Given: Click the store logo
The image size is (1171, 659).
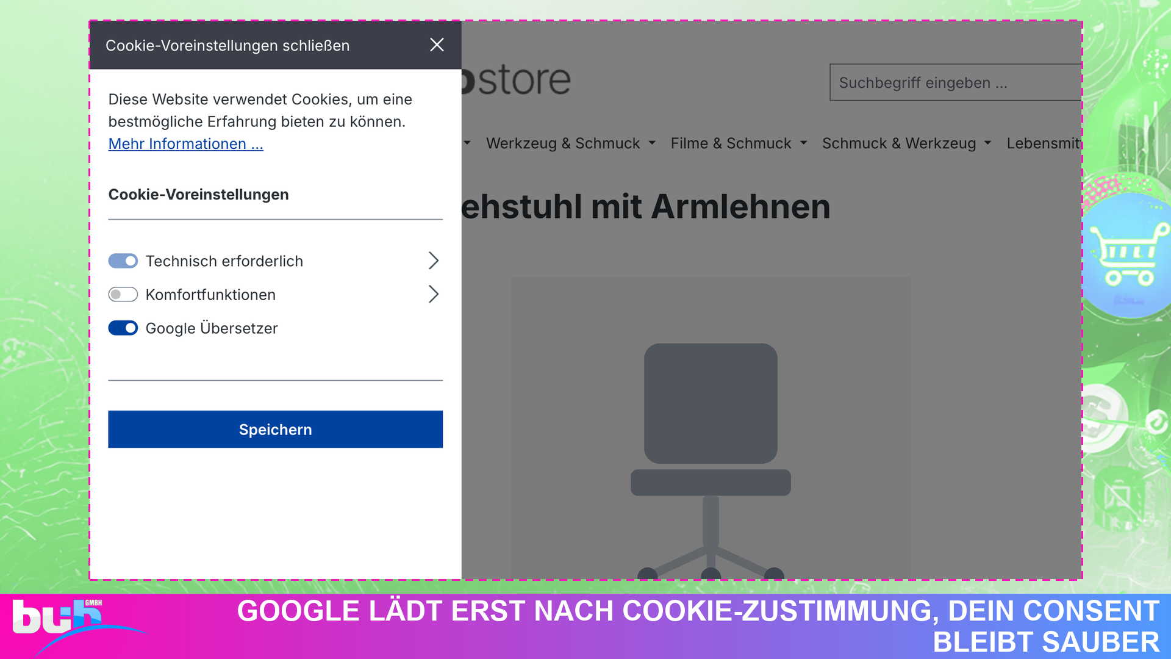Looking at the screenshot, I should [517, 80].
